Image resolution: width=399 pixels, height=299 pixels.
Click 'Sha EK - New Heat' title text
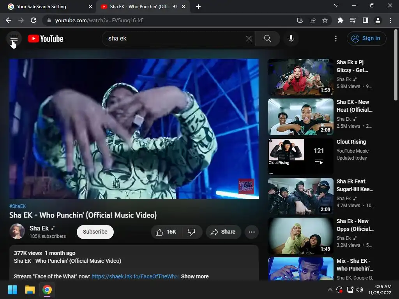[354, 106]
